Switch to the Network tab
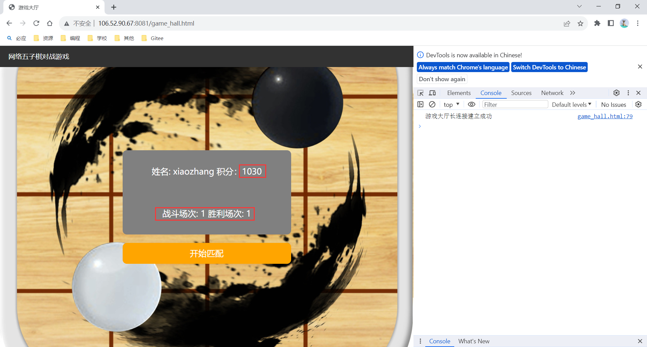Screen dimensions: 647x347 [552, 93]
